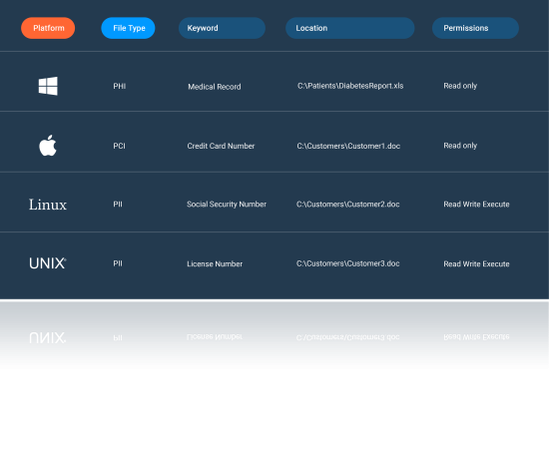The height and width of the screenshot is (458, 549).
Task: Select the File Type pill
Action: (x=128, y=28)
